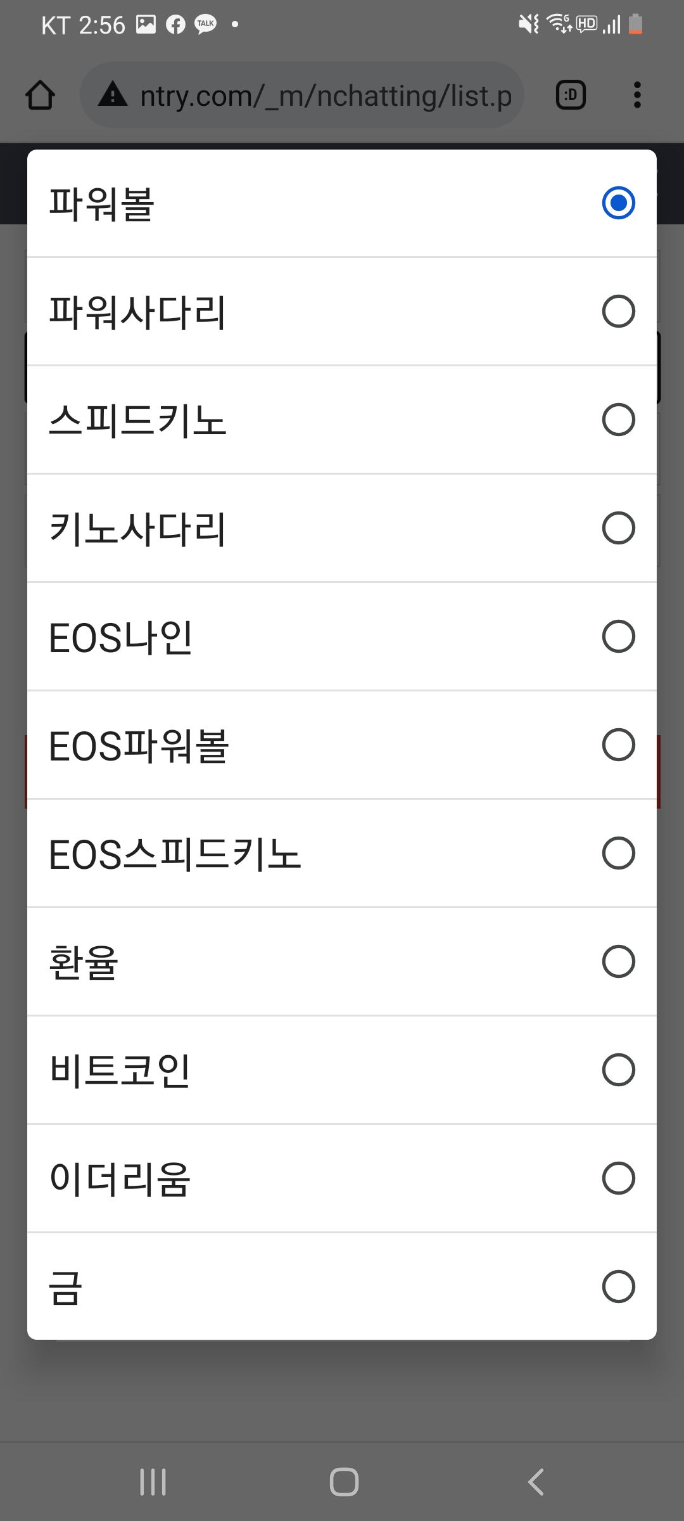Tap the browser home icon
This screenshot has height=1521, width=684.
click(41, 95)
